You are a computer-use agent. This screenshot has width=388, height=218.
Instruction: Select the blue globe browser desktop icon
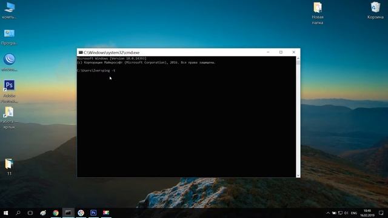point(9,62)
